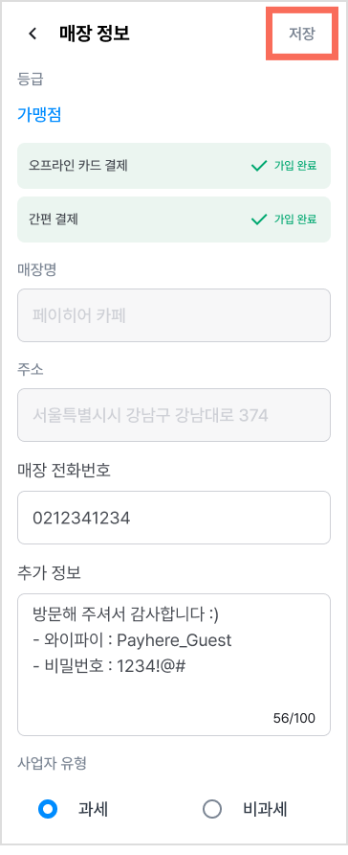Image resolution: width=348 pixels, height=855 pixels.
Task: Save changes with the 저장 button
Action: pos(302,34)
